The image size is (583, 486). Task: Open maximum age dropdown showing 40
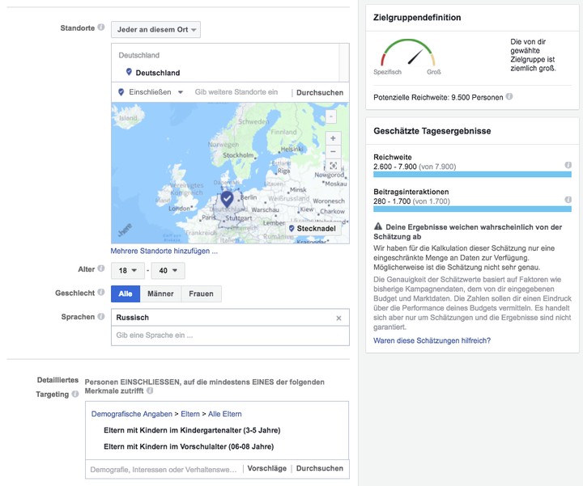(168, 271)
